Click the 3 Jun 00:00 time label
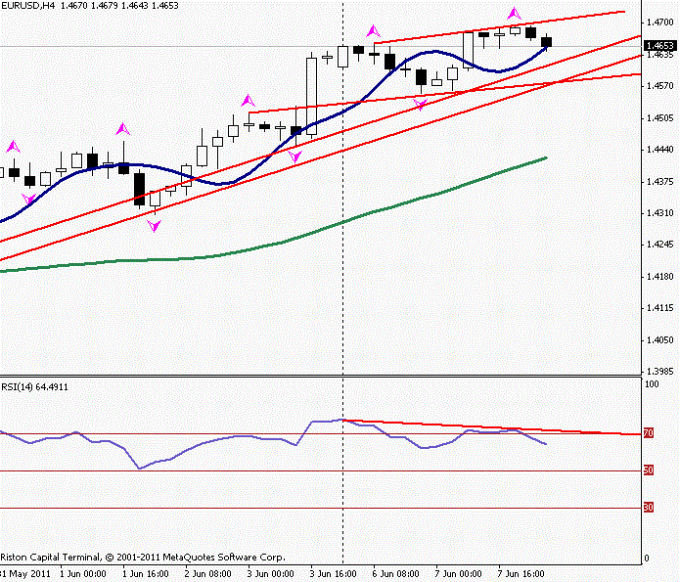This screenshot has width=680, height=582. click(x=271, y=574)
